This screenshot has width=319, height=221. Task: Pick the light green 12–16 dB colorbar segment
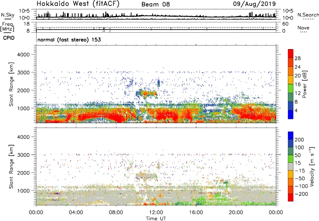291,89
